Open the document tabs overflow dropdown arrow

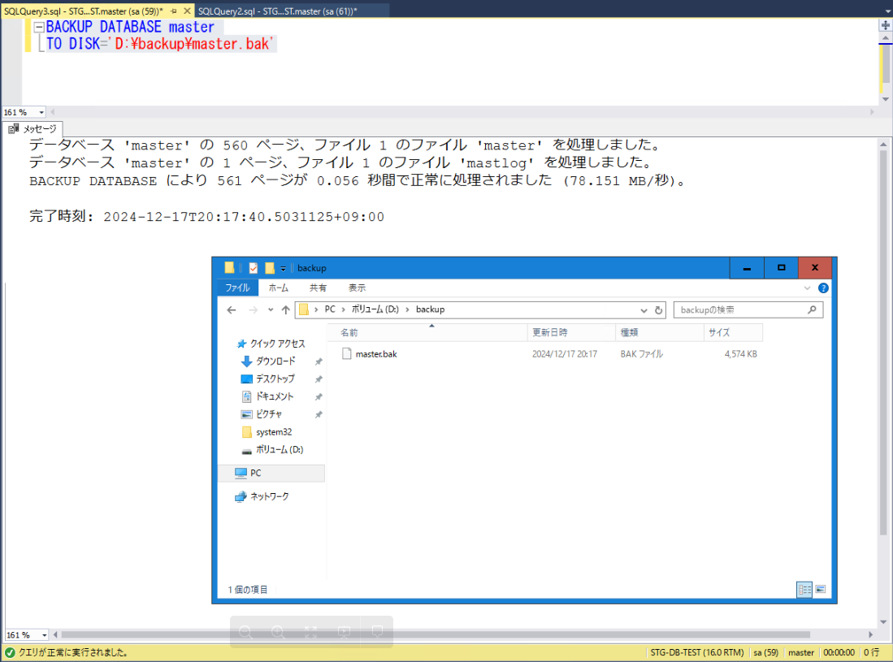(887, 11)
